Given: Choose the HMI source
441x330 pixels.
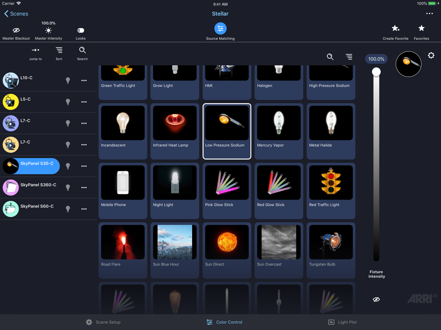Looking at the screenshot, I should (x=226, y=82).
